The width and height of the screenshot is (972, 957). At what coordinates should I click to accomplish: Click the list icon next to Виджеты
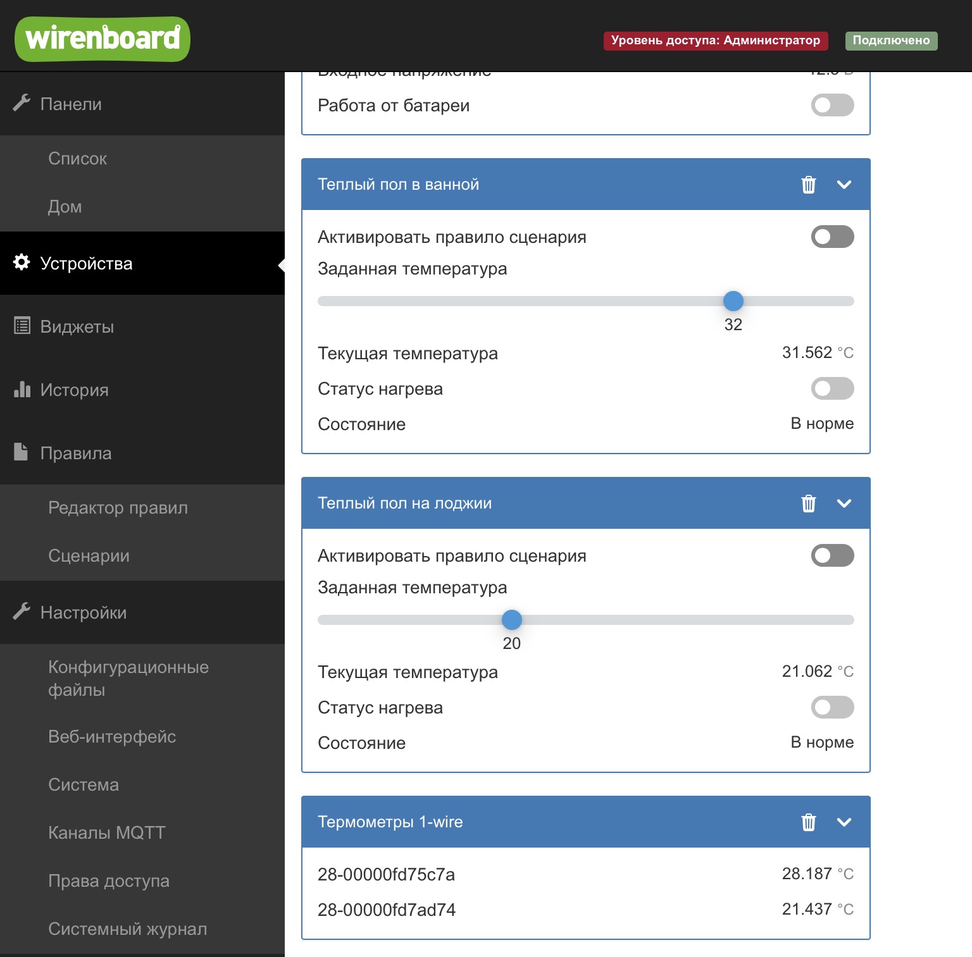[x=22, y=326]
